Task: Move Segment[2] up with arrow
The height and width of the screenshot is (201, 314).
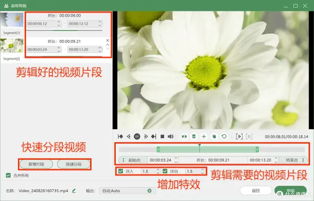Action: click(x=108, y=45)
